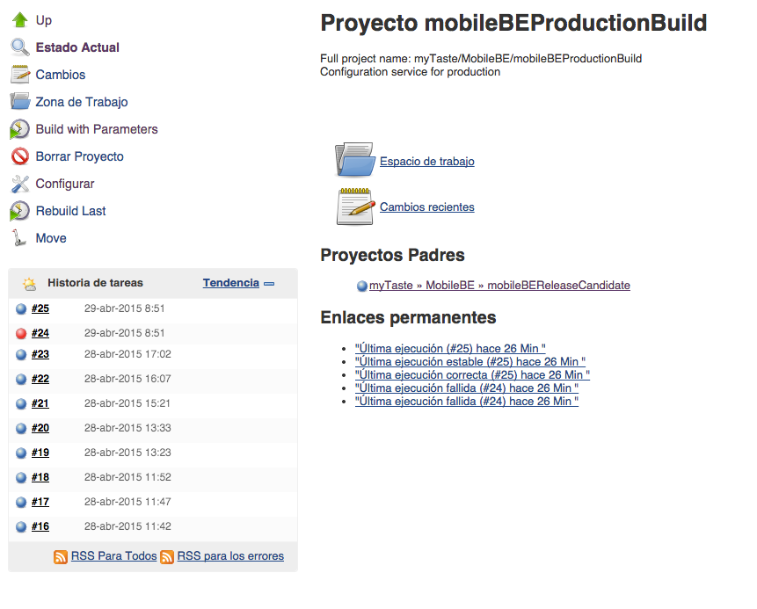Click the green Up arrow icon

[19, 20]
